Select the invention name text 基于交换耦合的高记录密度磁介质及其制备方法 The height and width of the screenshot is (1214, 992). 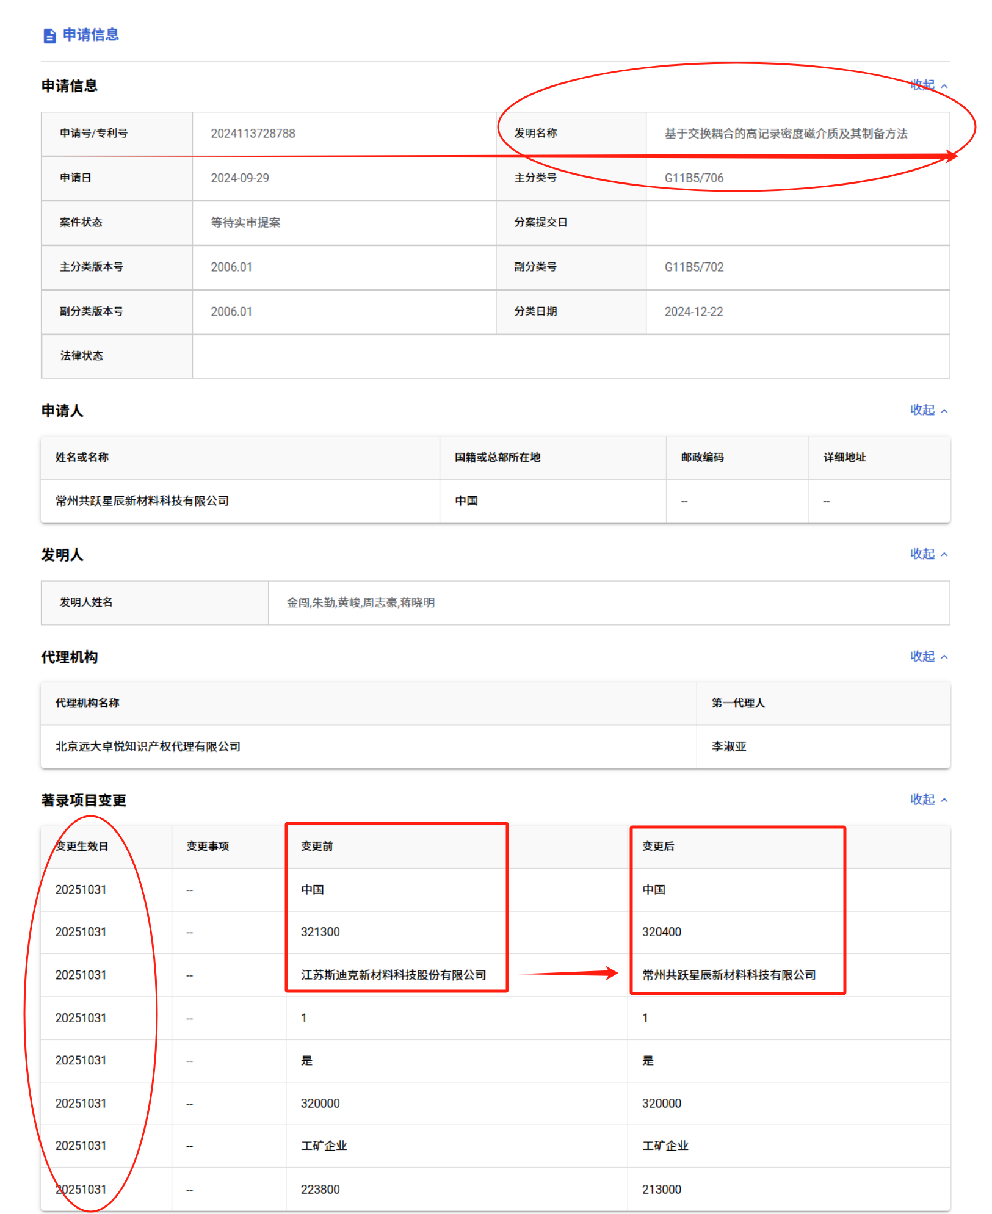tap(785, 134)
